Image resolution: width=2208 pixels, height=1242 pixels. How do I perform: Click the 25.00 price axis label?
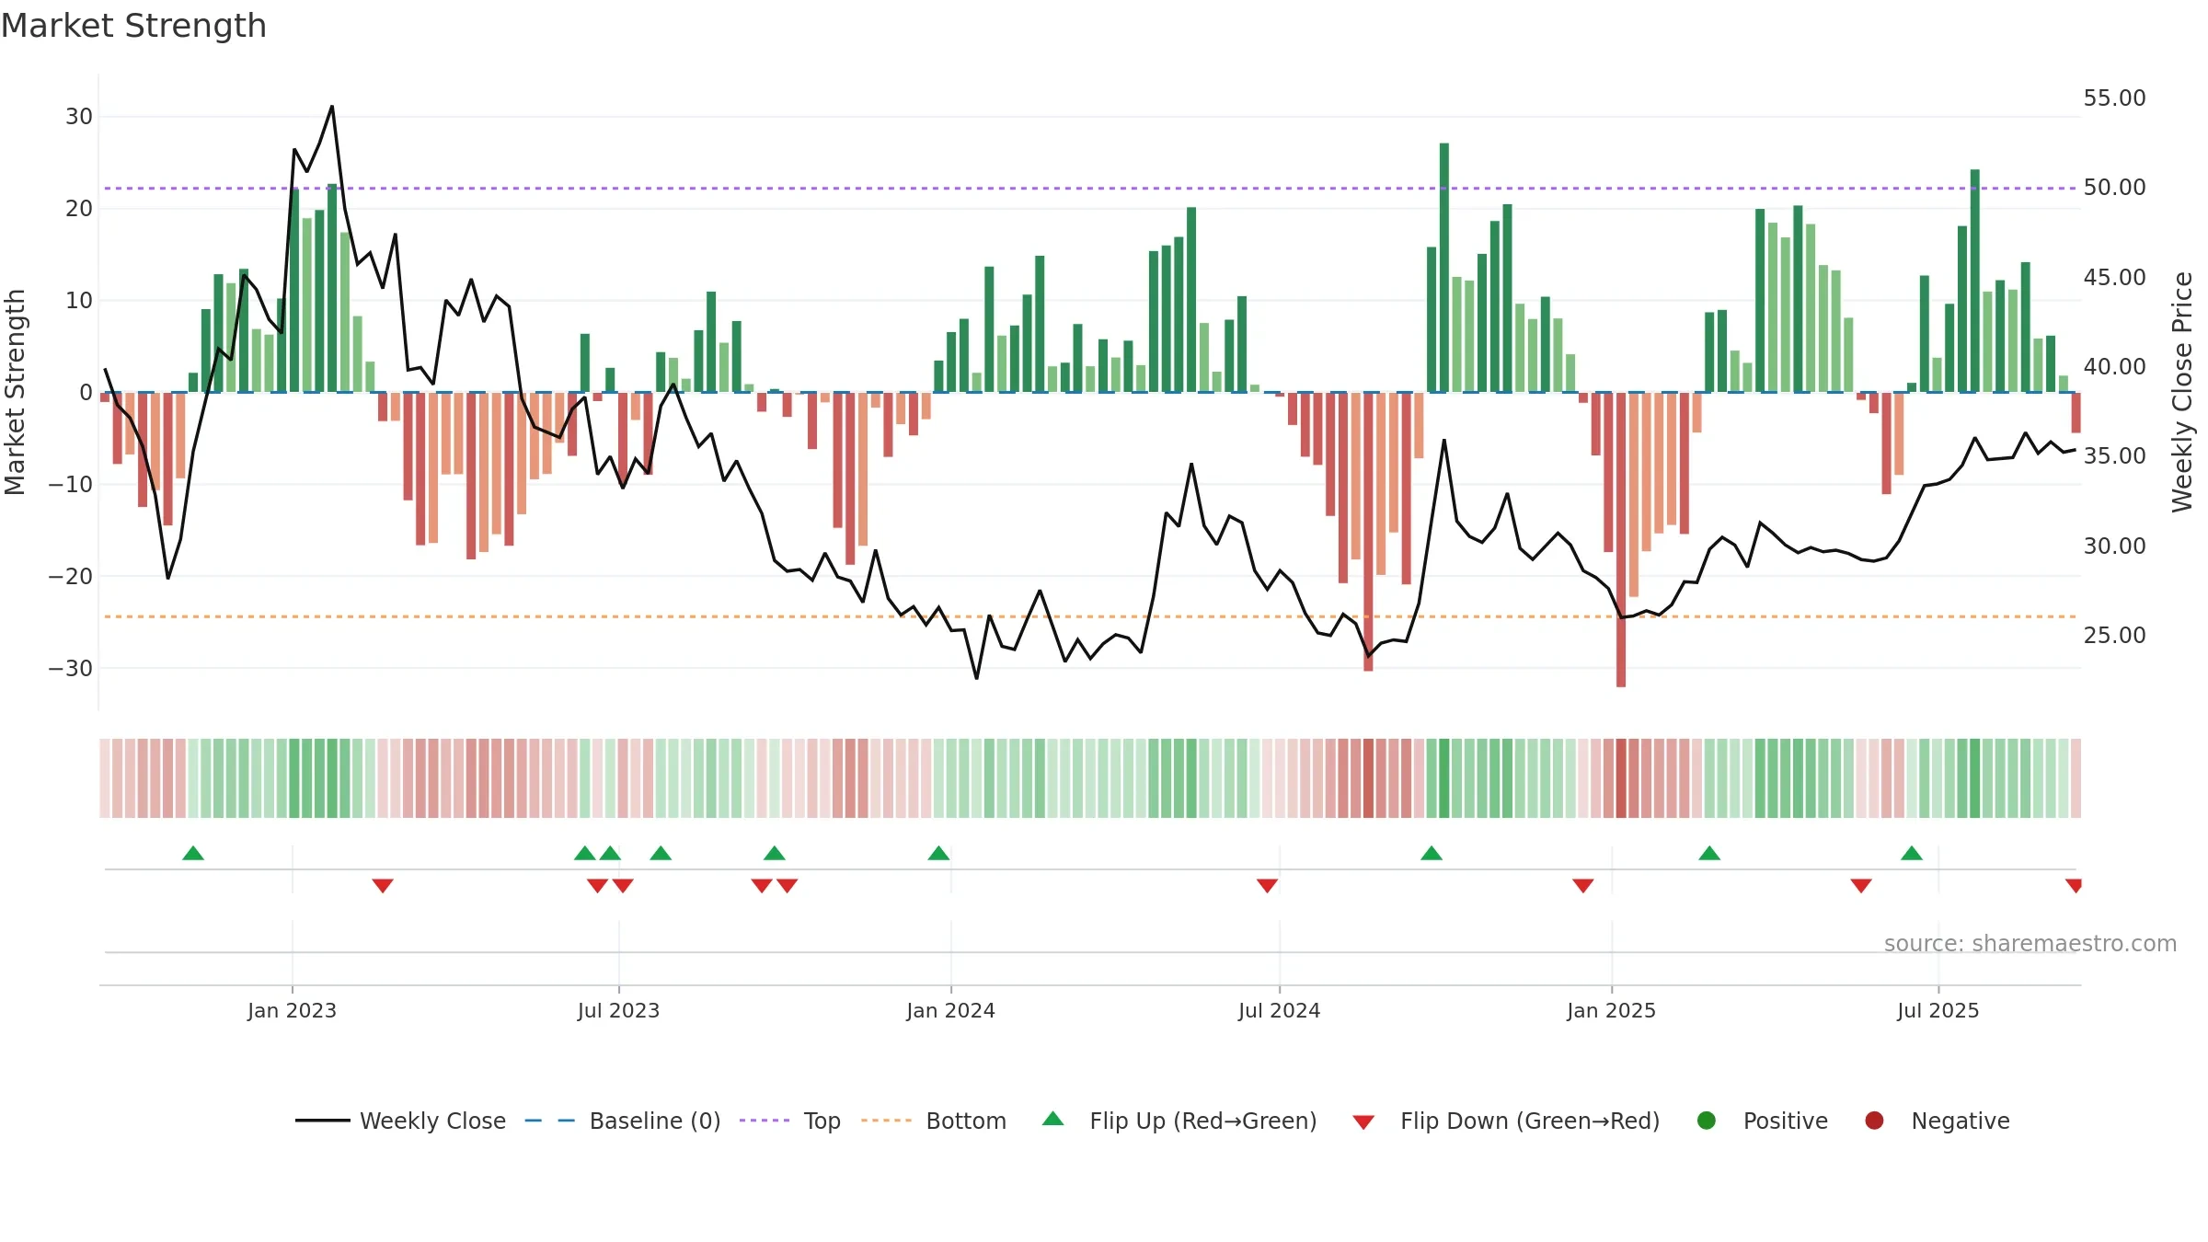[x=2114, y=636]
